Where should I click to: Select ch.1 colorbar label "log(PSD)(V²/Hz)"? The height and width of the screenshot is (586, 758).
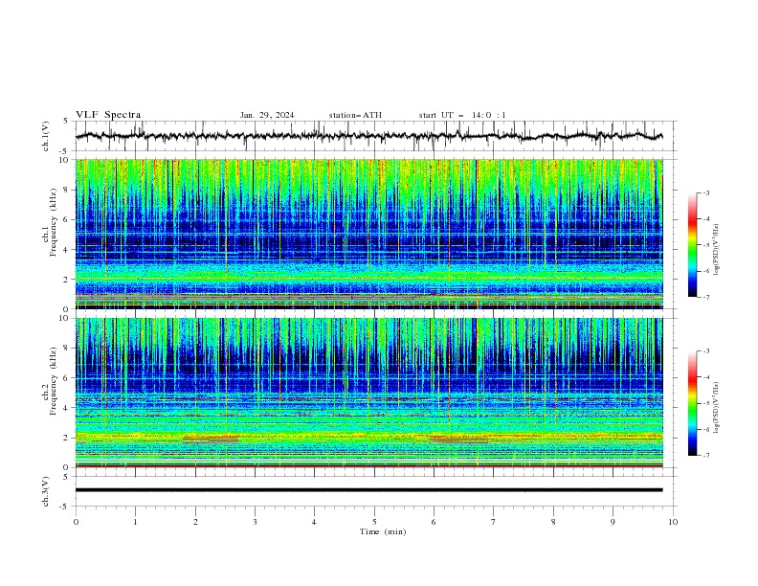click(x=718, y=249)
